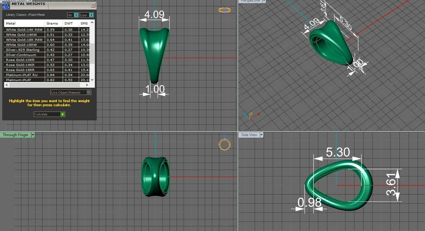Select the White Gold:18KW row
Viewport: 425px width, 231px height.
tap(47, 45)
